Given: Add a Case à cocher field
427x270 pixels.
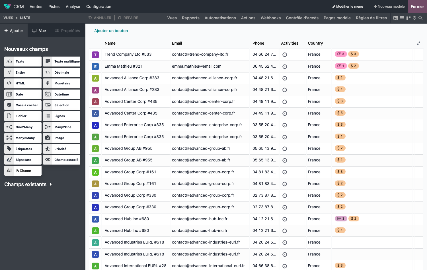Looking at the screenshot, I should pos(23,105).
